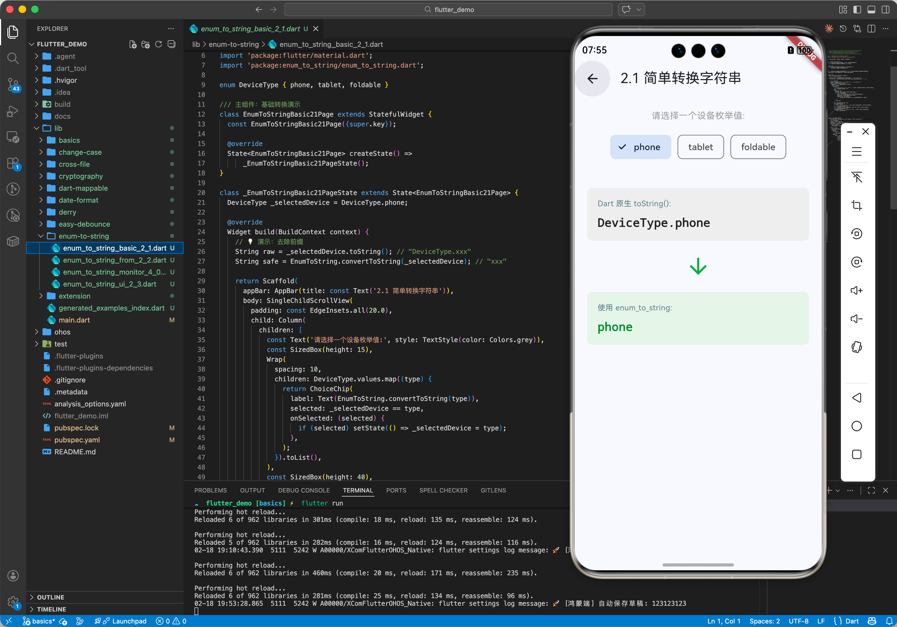The height and width of the screenshot is (627, 897).
Task: Go forward with navigation arrow in title bar
Action: [273, 9]
